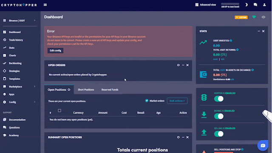Select the Reserved Funds tab
This screenshot has height=153, width=272.
click(110, 90)
